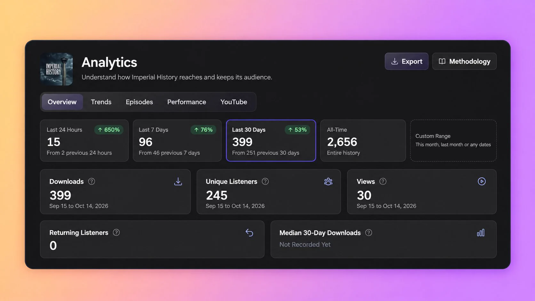Click the date range under Unique Listeners
535x301 pixels.
coord(235,206)
